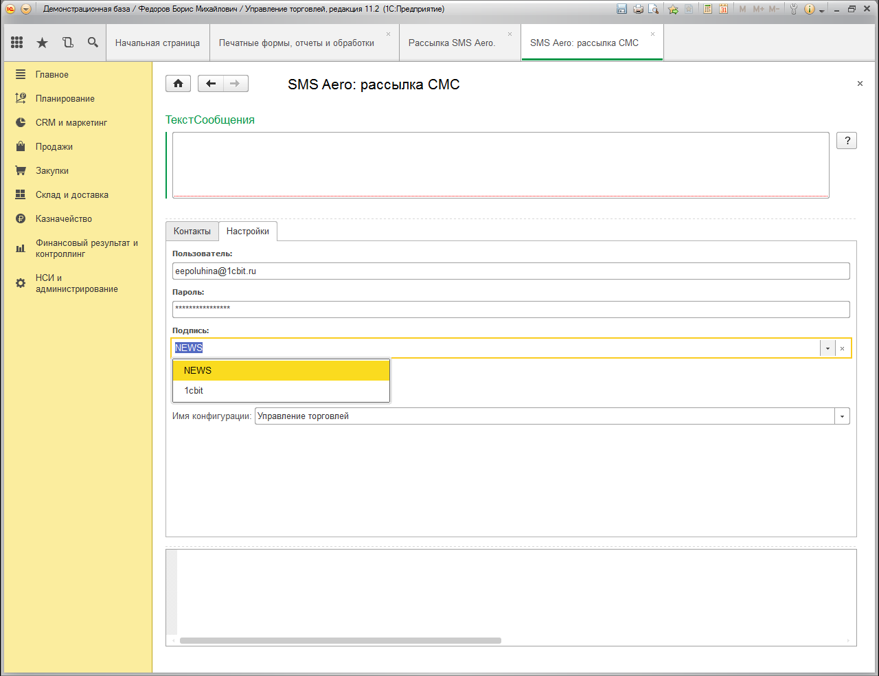The width and height of the screenshot is (879, 676).
Task: Open the 'Казначейство' section
Action: pyautogui.click(x=64, y=219)
